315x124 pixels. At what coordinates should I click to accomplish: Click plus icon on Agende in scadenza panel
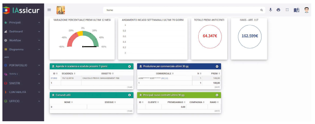130,66
